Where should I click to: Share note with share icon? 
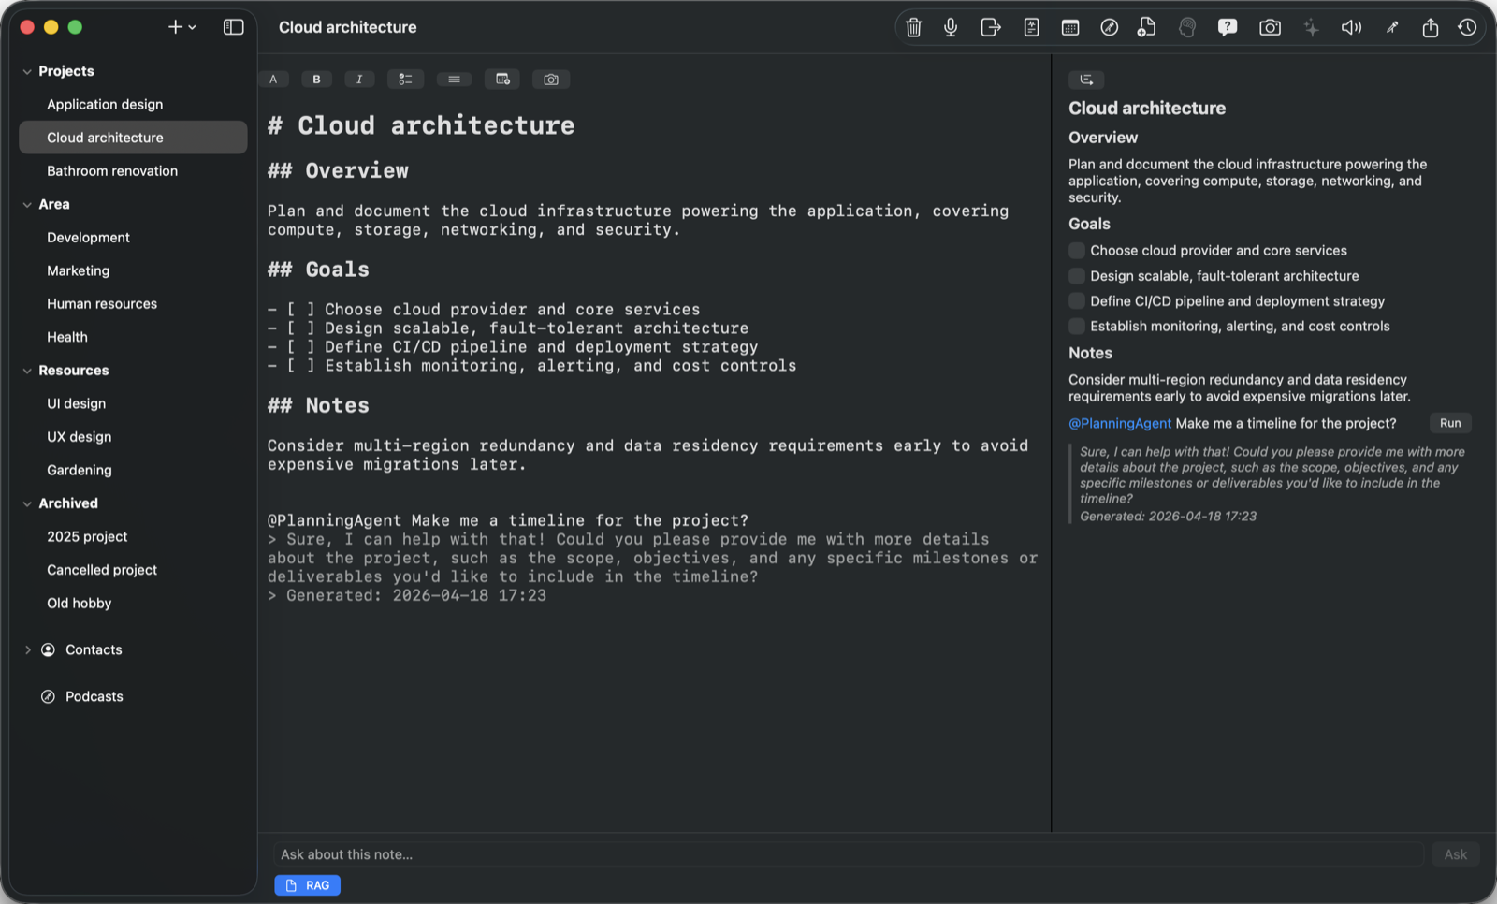pyautogui.click(x=1430, y=28)
